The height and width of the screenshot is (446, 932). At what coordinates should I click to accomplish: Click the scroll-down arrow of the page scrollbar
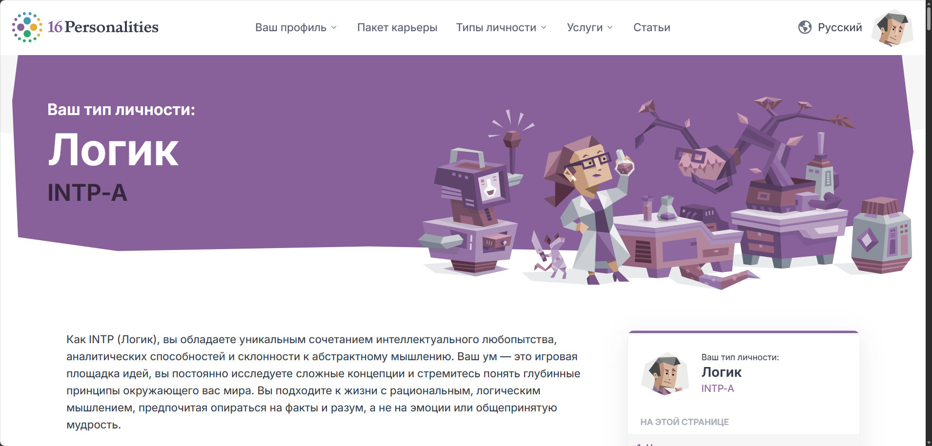[928, 442]
